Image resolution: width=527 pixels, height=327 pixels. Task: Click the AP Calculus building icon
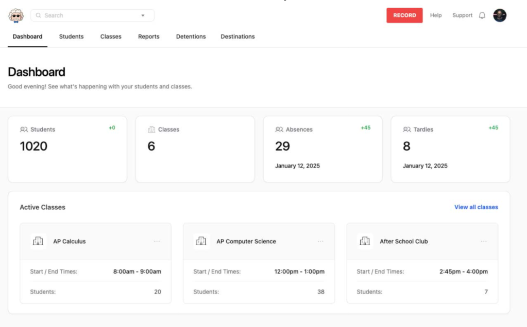tap(38, 241)
